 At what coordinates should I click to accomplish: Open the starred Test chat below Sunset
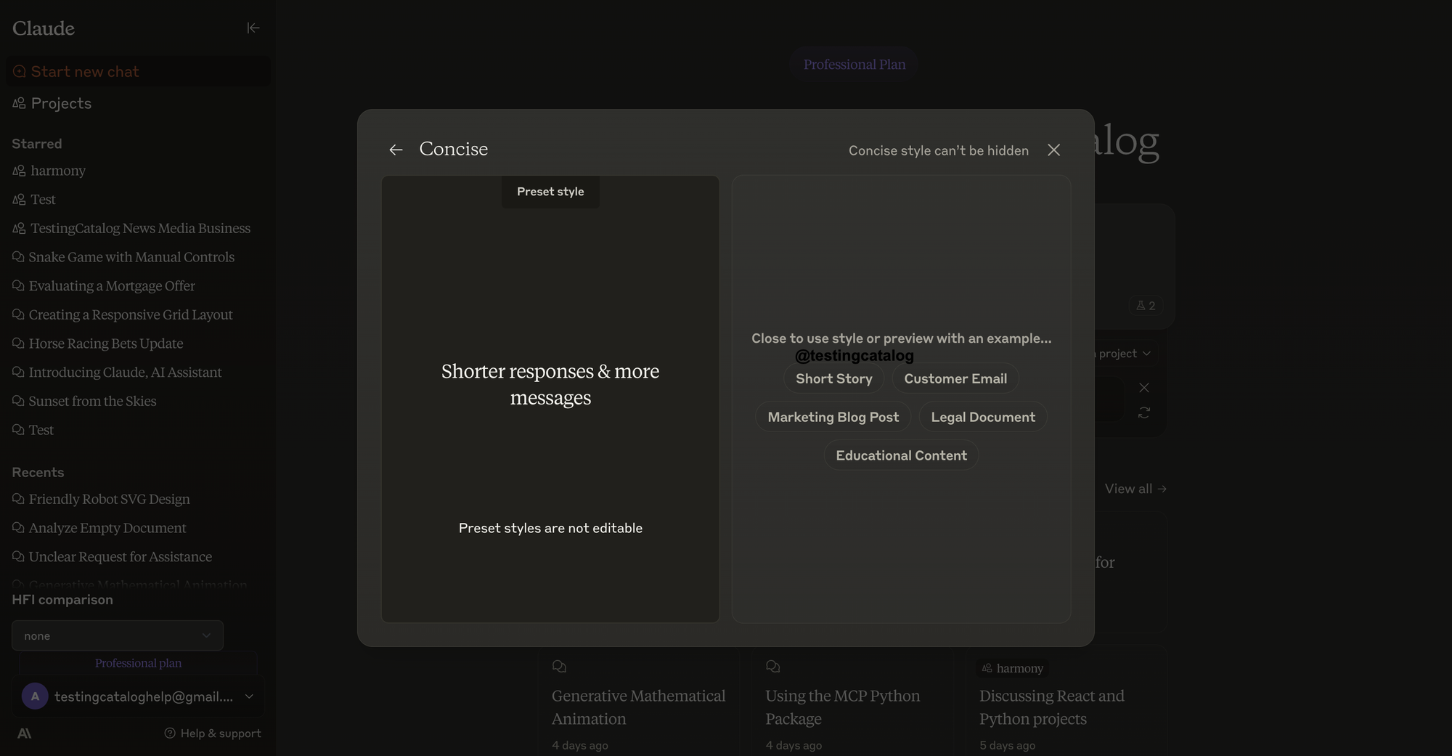(x=33, y=430)
